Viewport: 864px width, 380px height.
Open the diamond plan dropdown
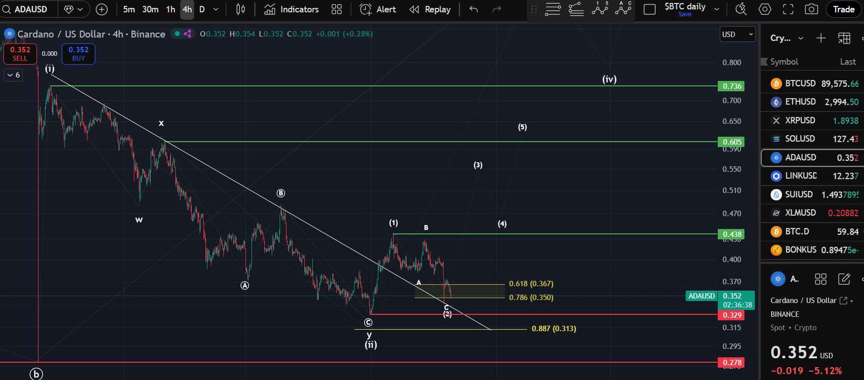74,9
